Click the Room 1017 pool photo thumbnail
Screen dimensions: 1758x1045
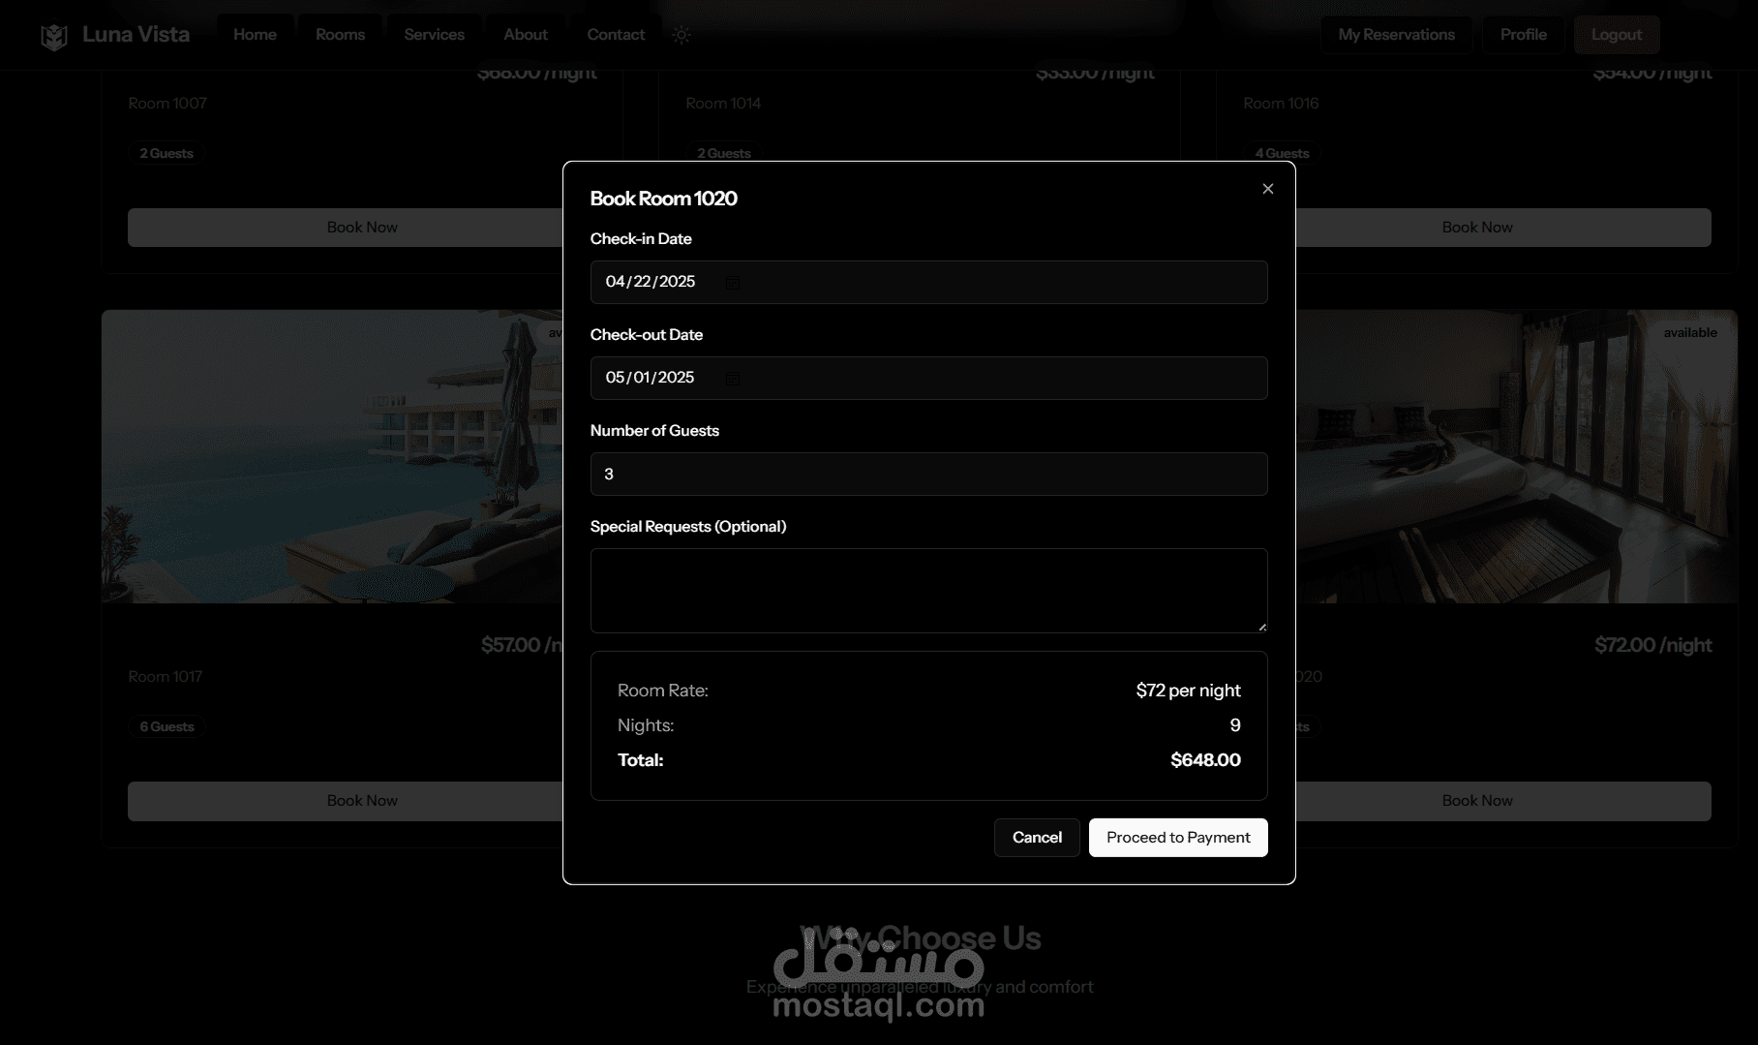click(x=332, y=456)
